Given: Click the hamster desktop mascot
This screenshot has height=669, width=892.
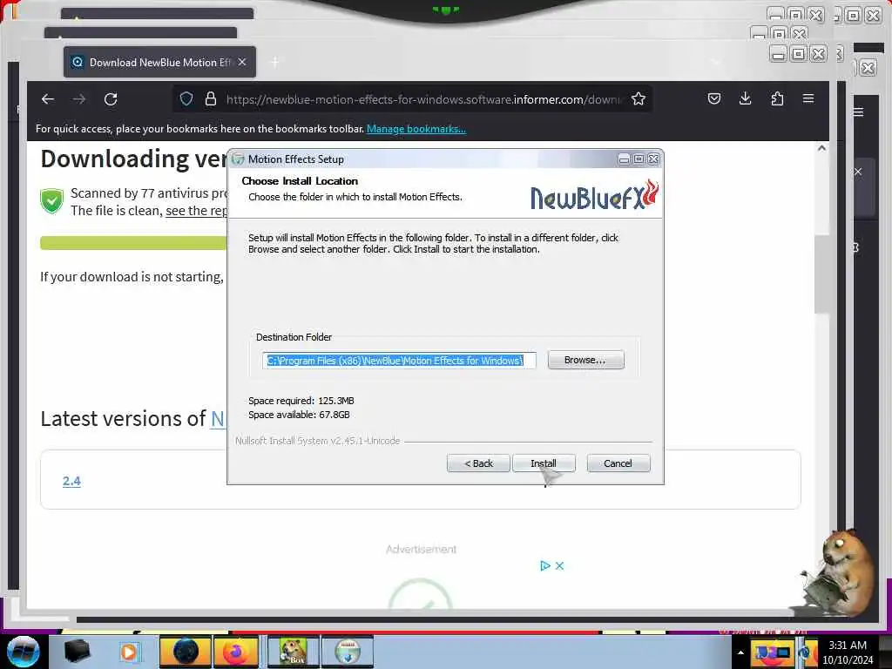Looking at the screenshot, I should point(840,572).
